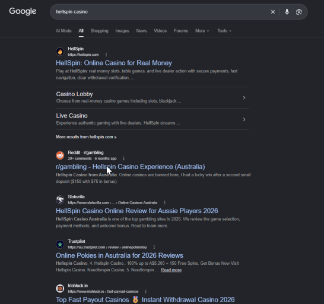Open search by image camera icon
Screen dimensions: 324x304
click(x=299, y=12)
